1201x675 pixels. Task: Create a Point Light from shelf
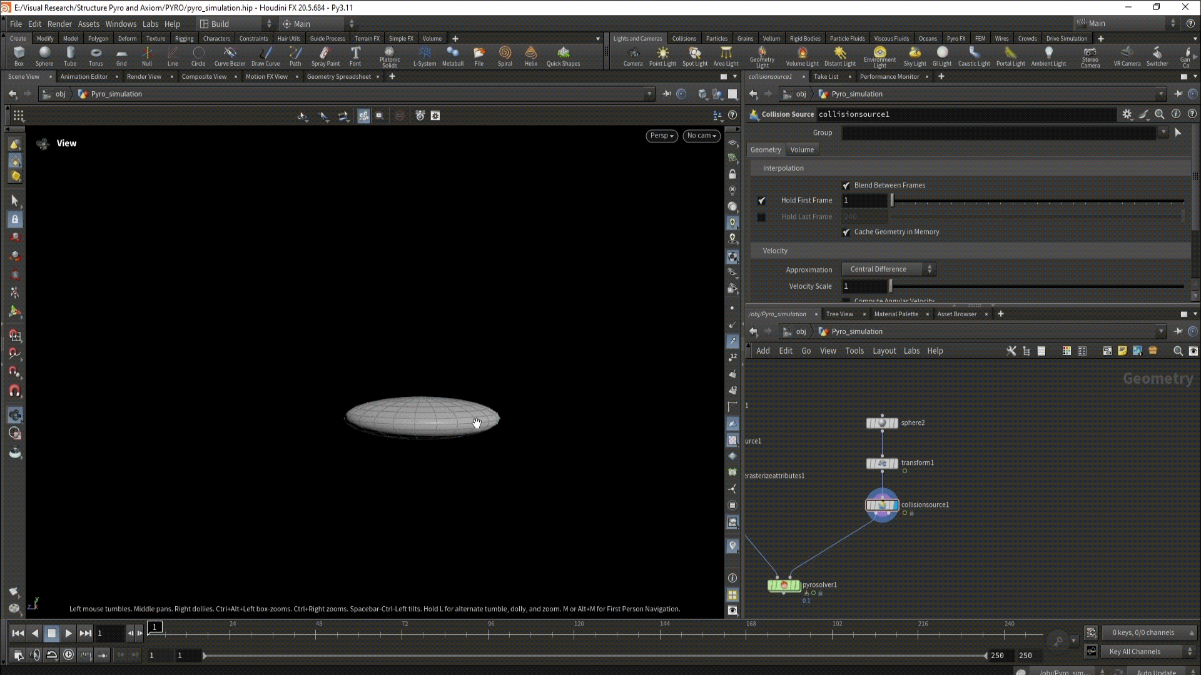pos(662,55)
